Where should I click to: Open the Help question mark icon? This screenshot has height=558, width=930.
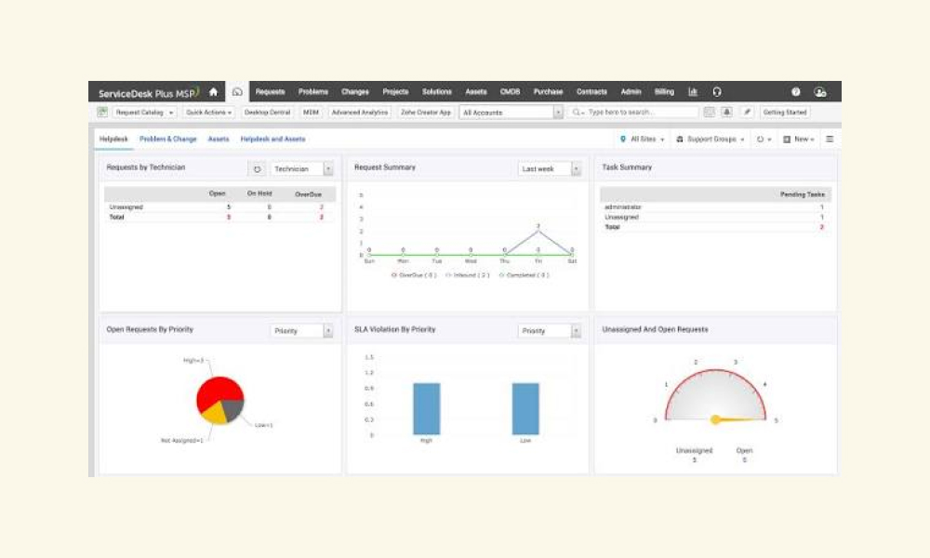(795, 92)
